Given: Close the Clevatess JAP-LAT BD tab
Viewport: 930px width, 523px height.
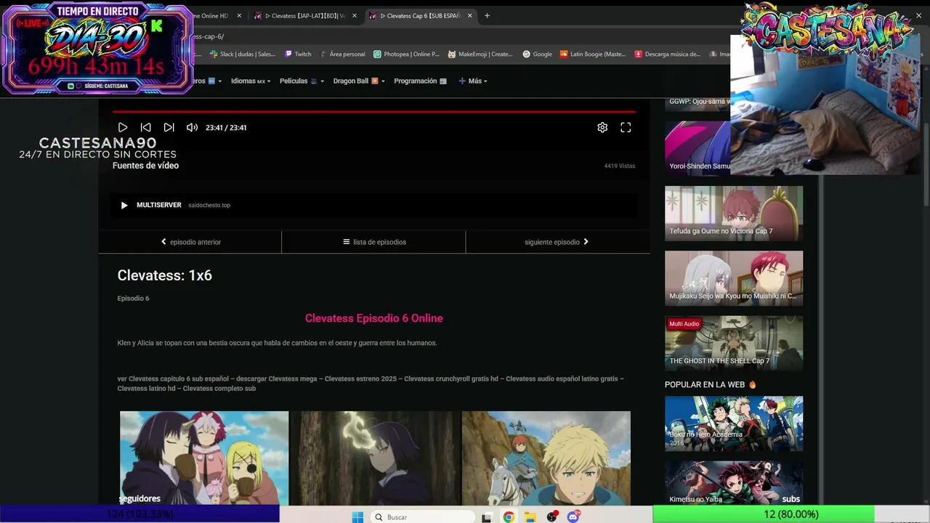Looking at the screenshot, I should click(x=355, y=15).
